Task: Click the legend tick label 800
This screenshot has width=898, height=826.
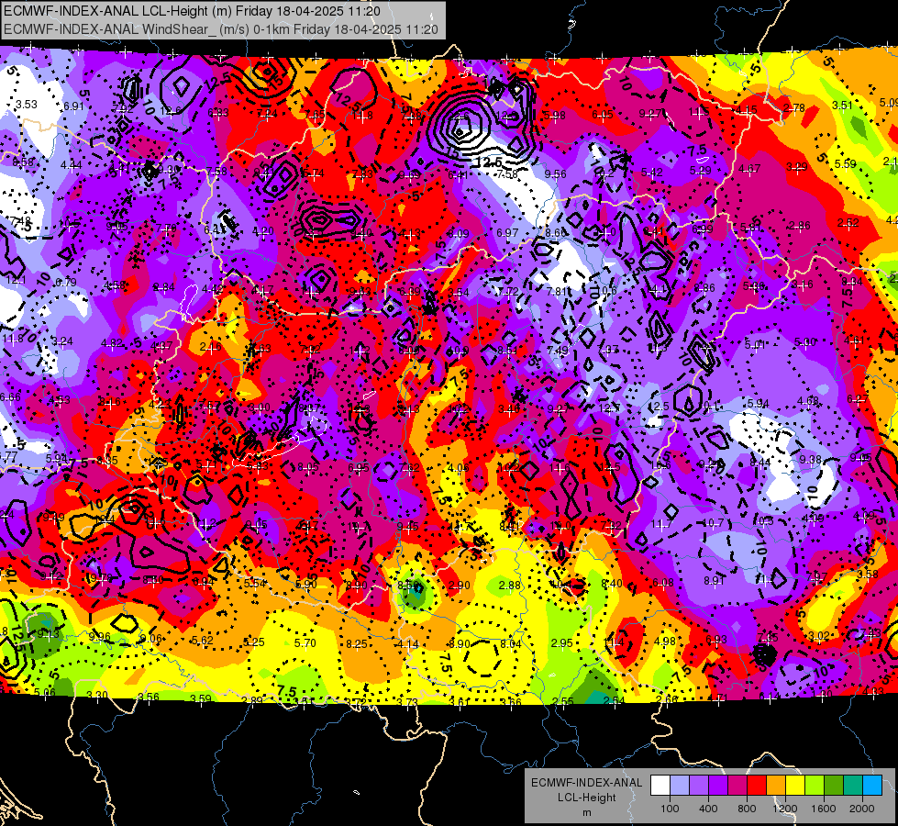Action: point(747,809)
